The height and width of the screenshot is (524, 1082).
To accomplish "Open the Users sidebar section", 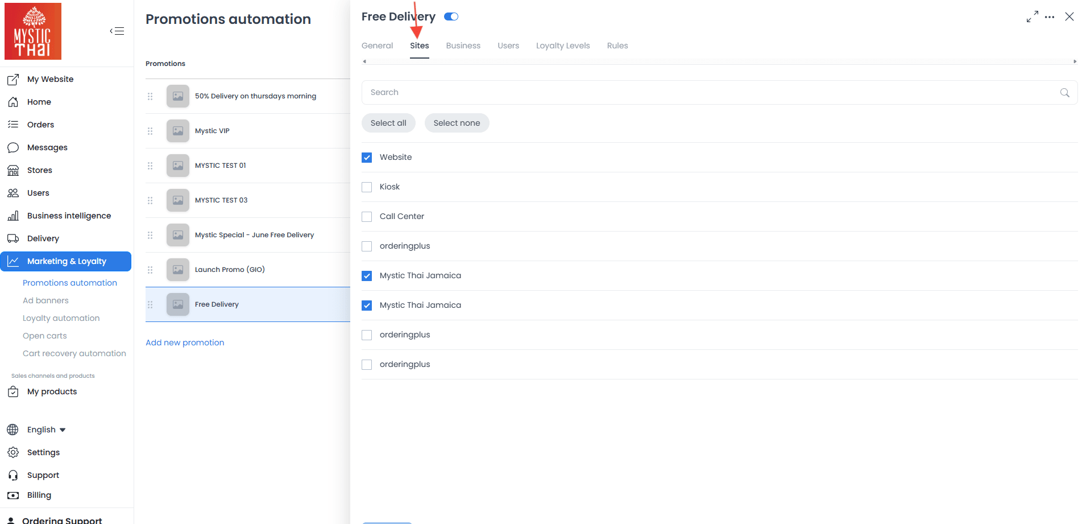I will [38, 193].
